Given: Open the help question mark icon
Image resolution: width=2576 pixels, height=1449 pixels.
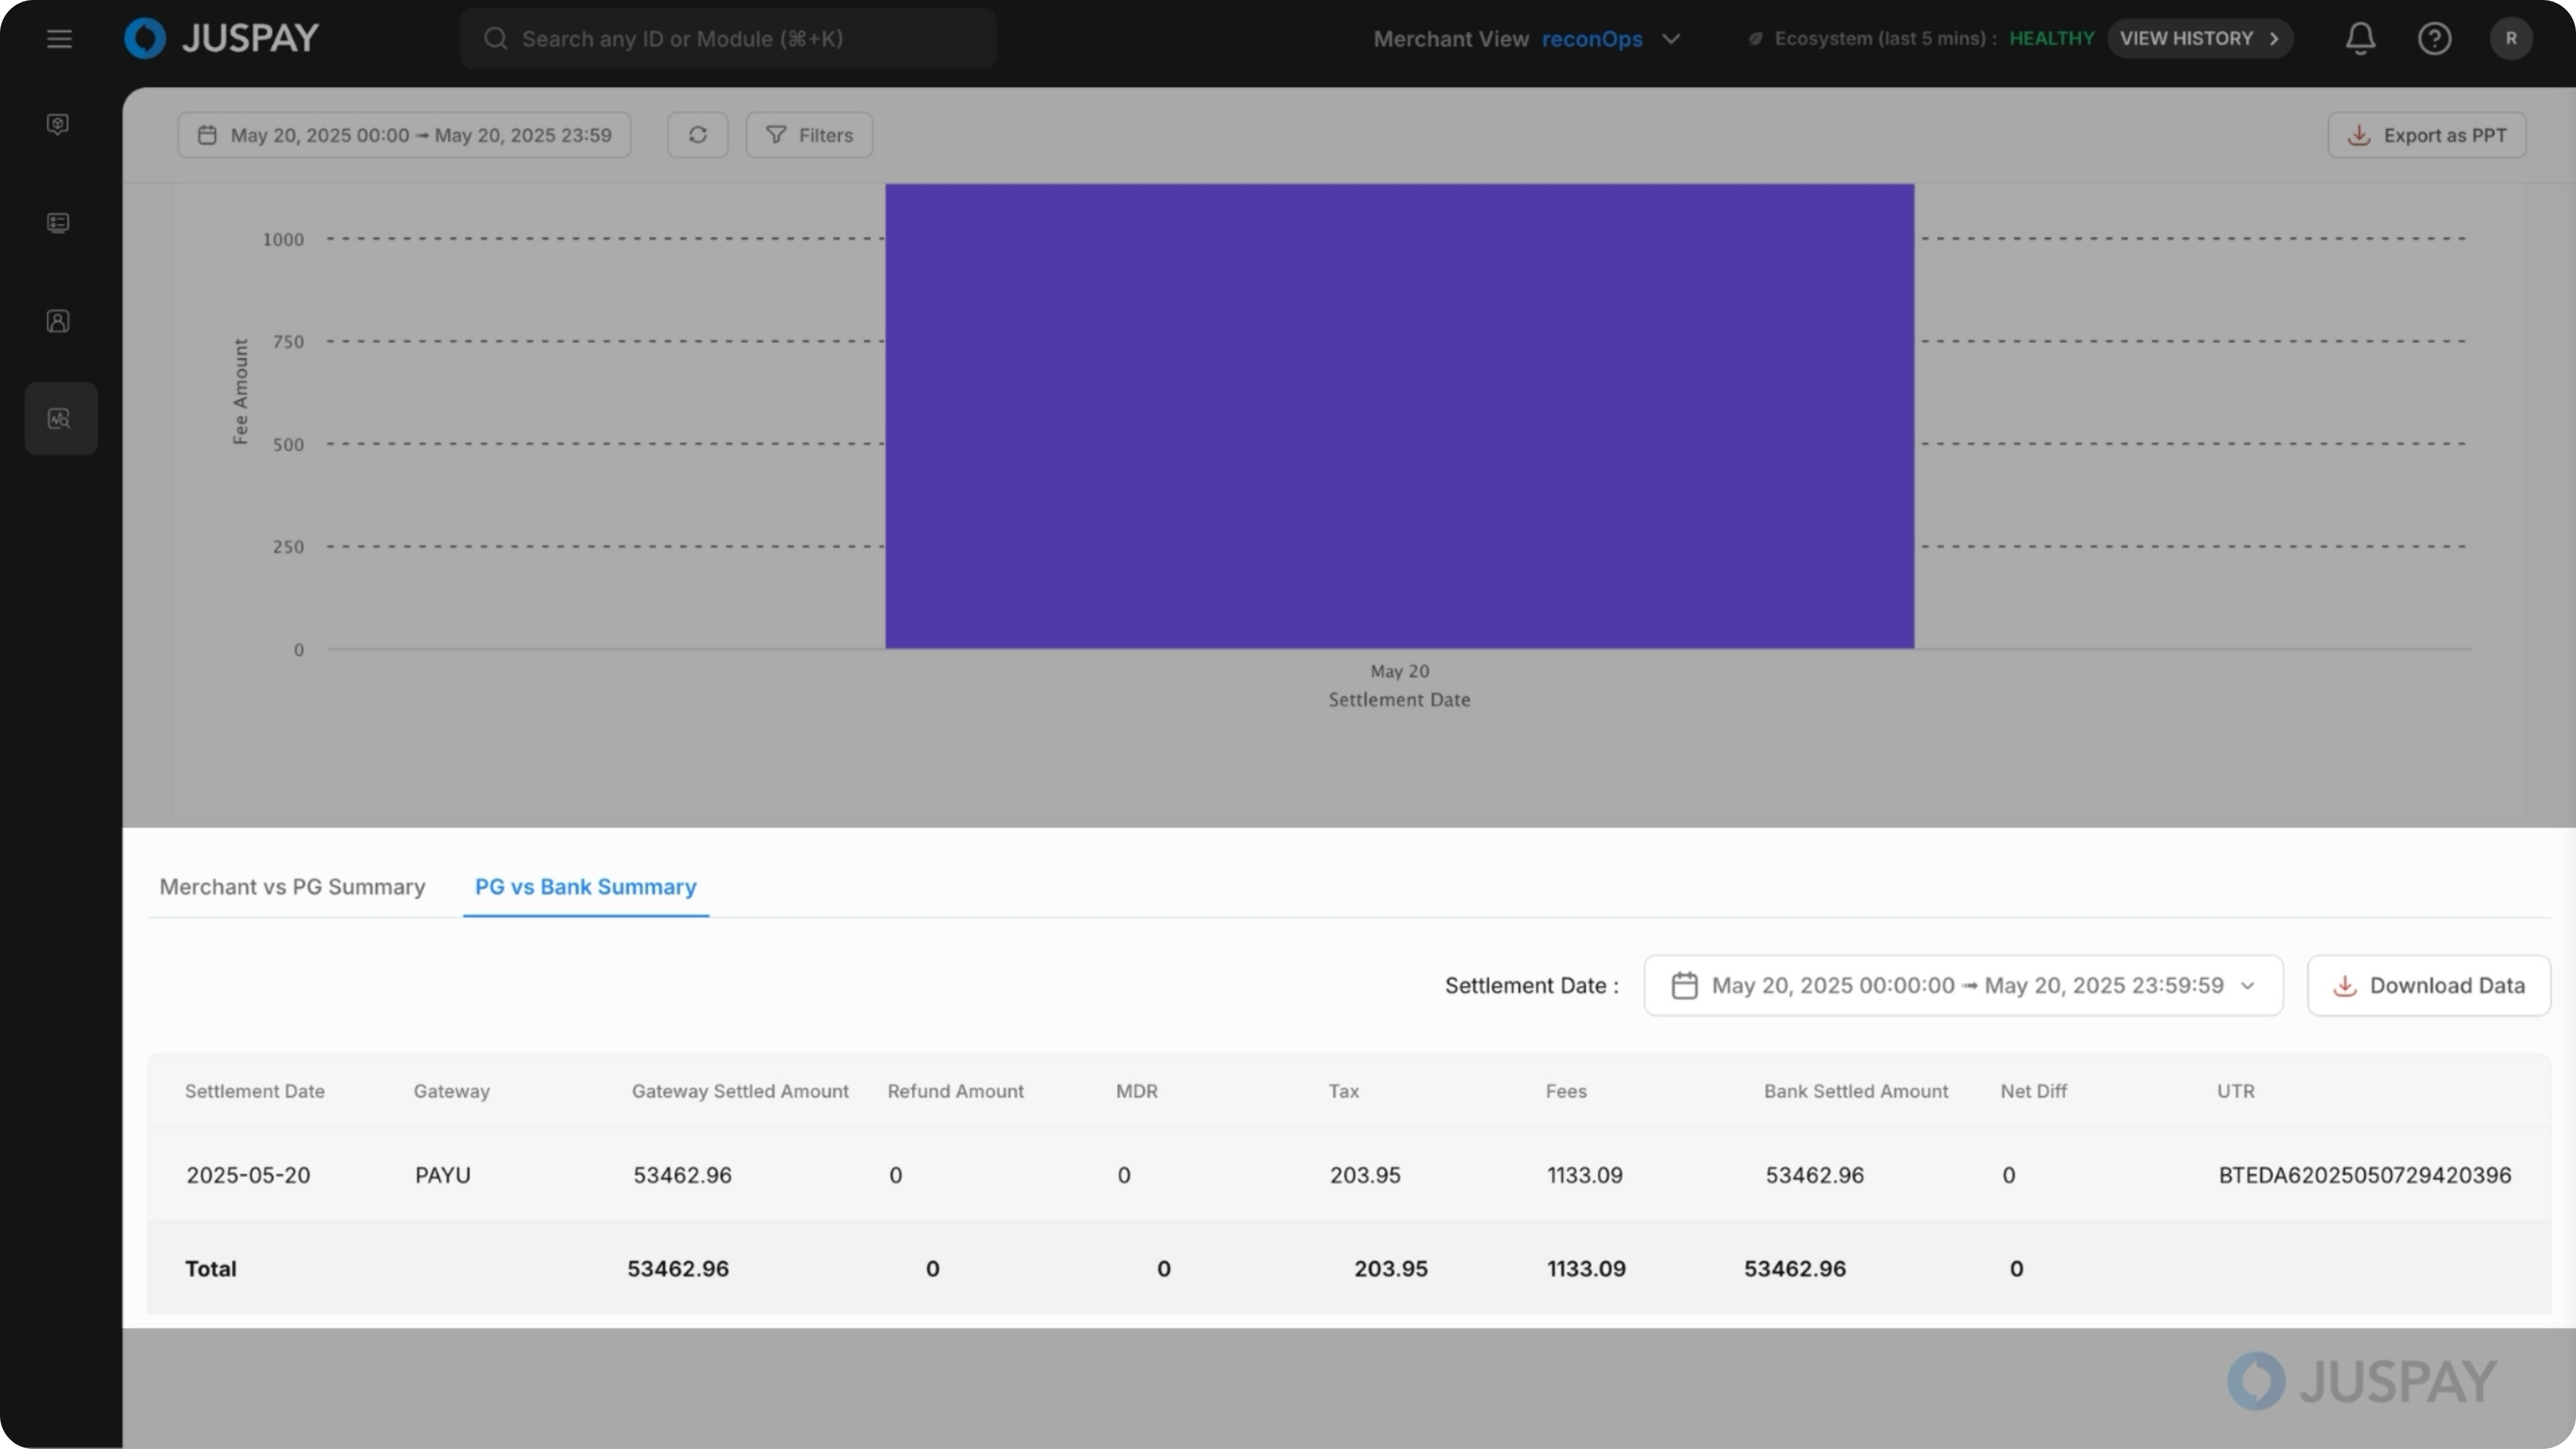Looking at the screenshot, I should click(2434, 39).
